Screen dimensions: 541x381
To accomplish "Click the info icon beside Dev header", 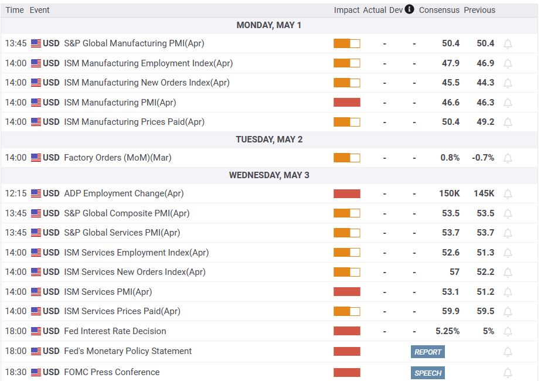I will point(409,9).
